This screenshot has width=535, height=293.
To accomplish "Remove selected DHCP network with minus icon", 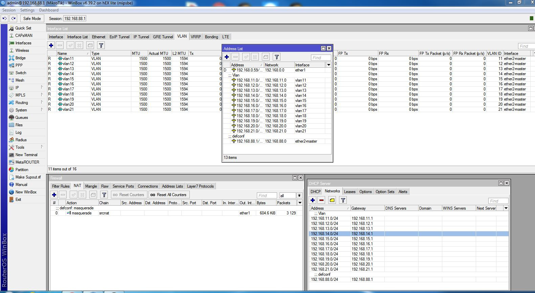I will 321,200.
